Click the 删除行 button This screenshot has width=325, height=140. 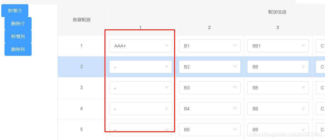tap(18, 24)
